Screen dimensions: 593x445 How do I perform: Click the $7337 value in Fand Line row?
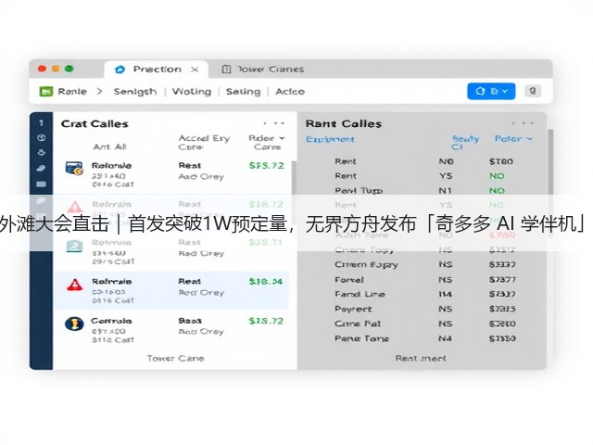click(x=502, y=294)
